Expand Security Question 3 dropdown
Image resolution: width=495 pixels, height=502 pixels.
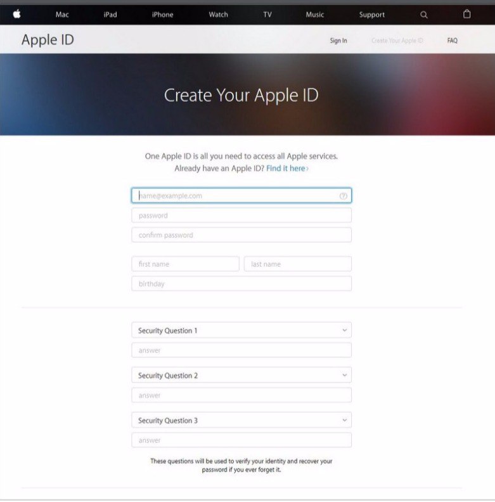[241, 420]
